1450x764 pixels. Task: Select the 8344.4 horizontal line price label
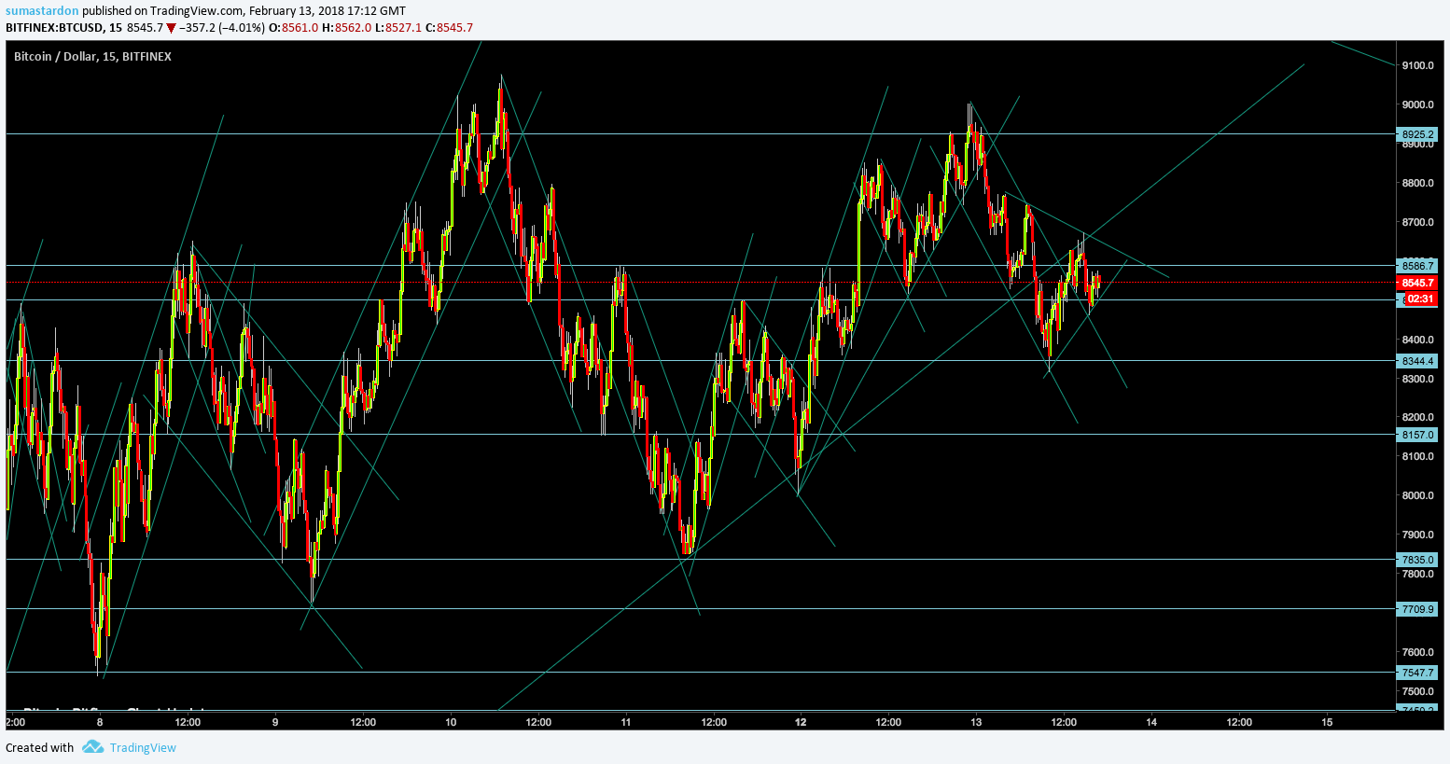(1418, 361)
